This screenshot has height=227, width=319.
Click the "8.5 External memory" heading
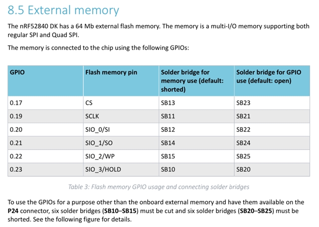63,10
